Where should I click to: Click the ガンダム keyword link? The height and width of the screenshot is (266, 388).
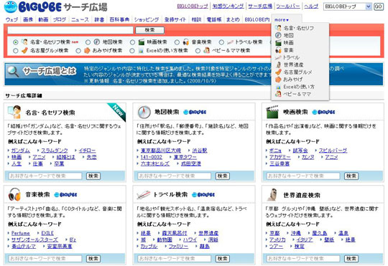pos(21,151)
